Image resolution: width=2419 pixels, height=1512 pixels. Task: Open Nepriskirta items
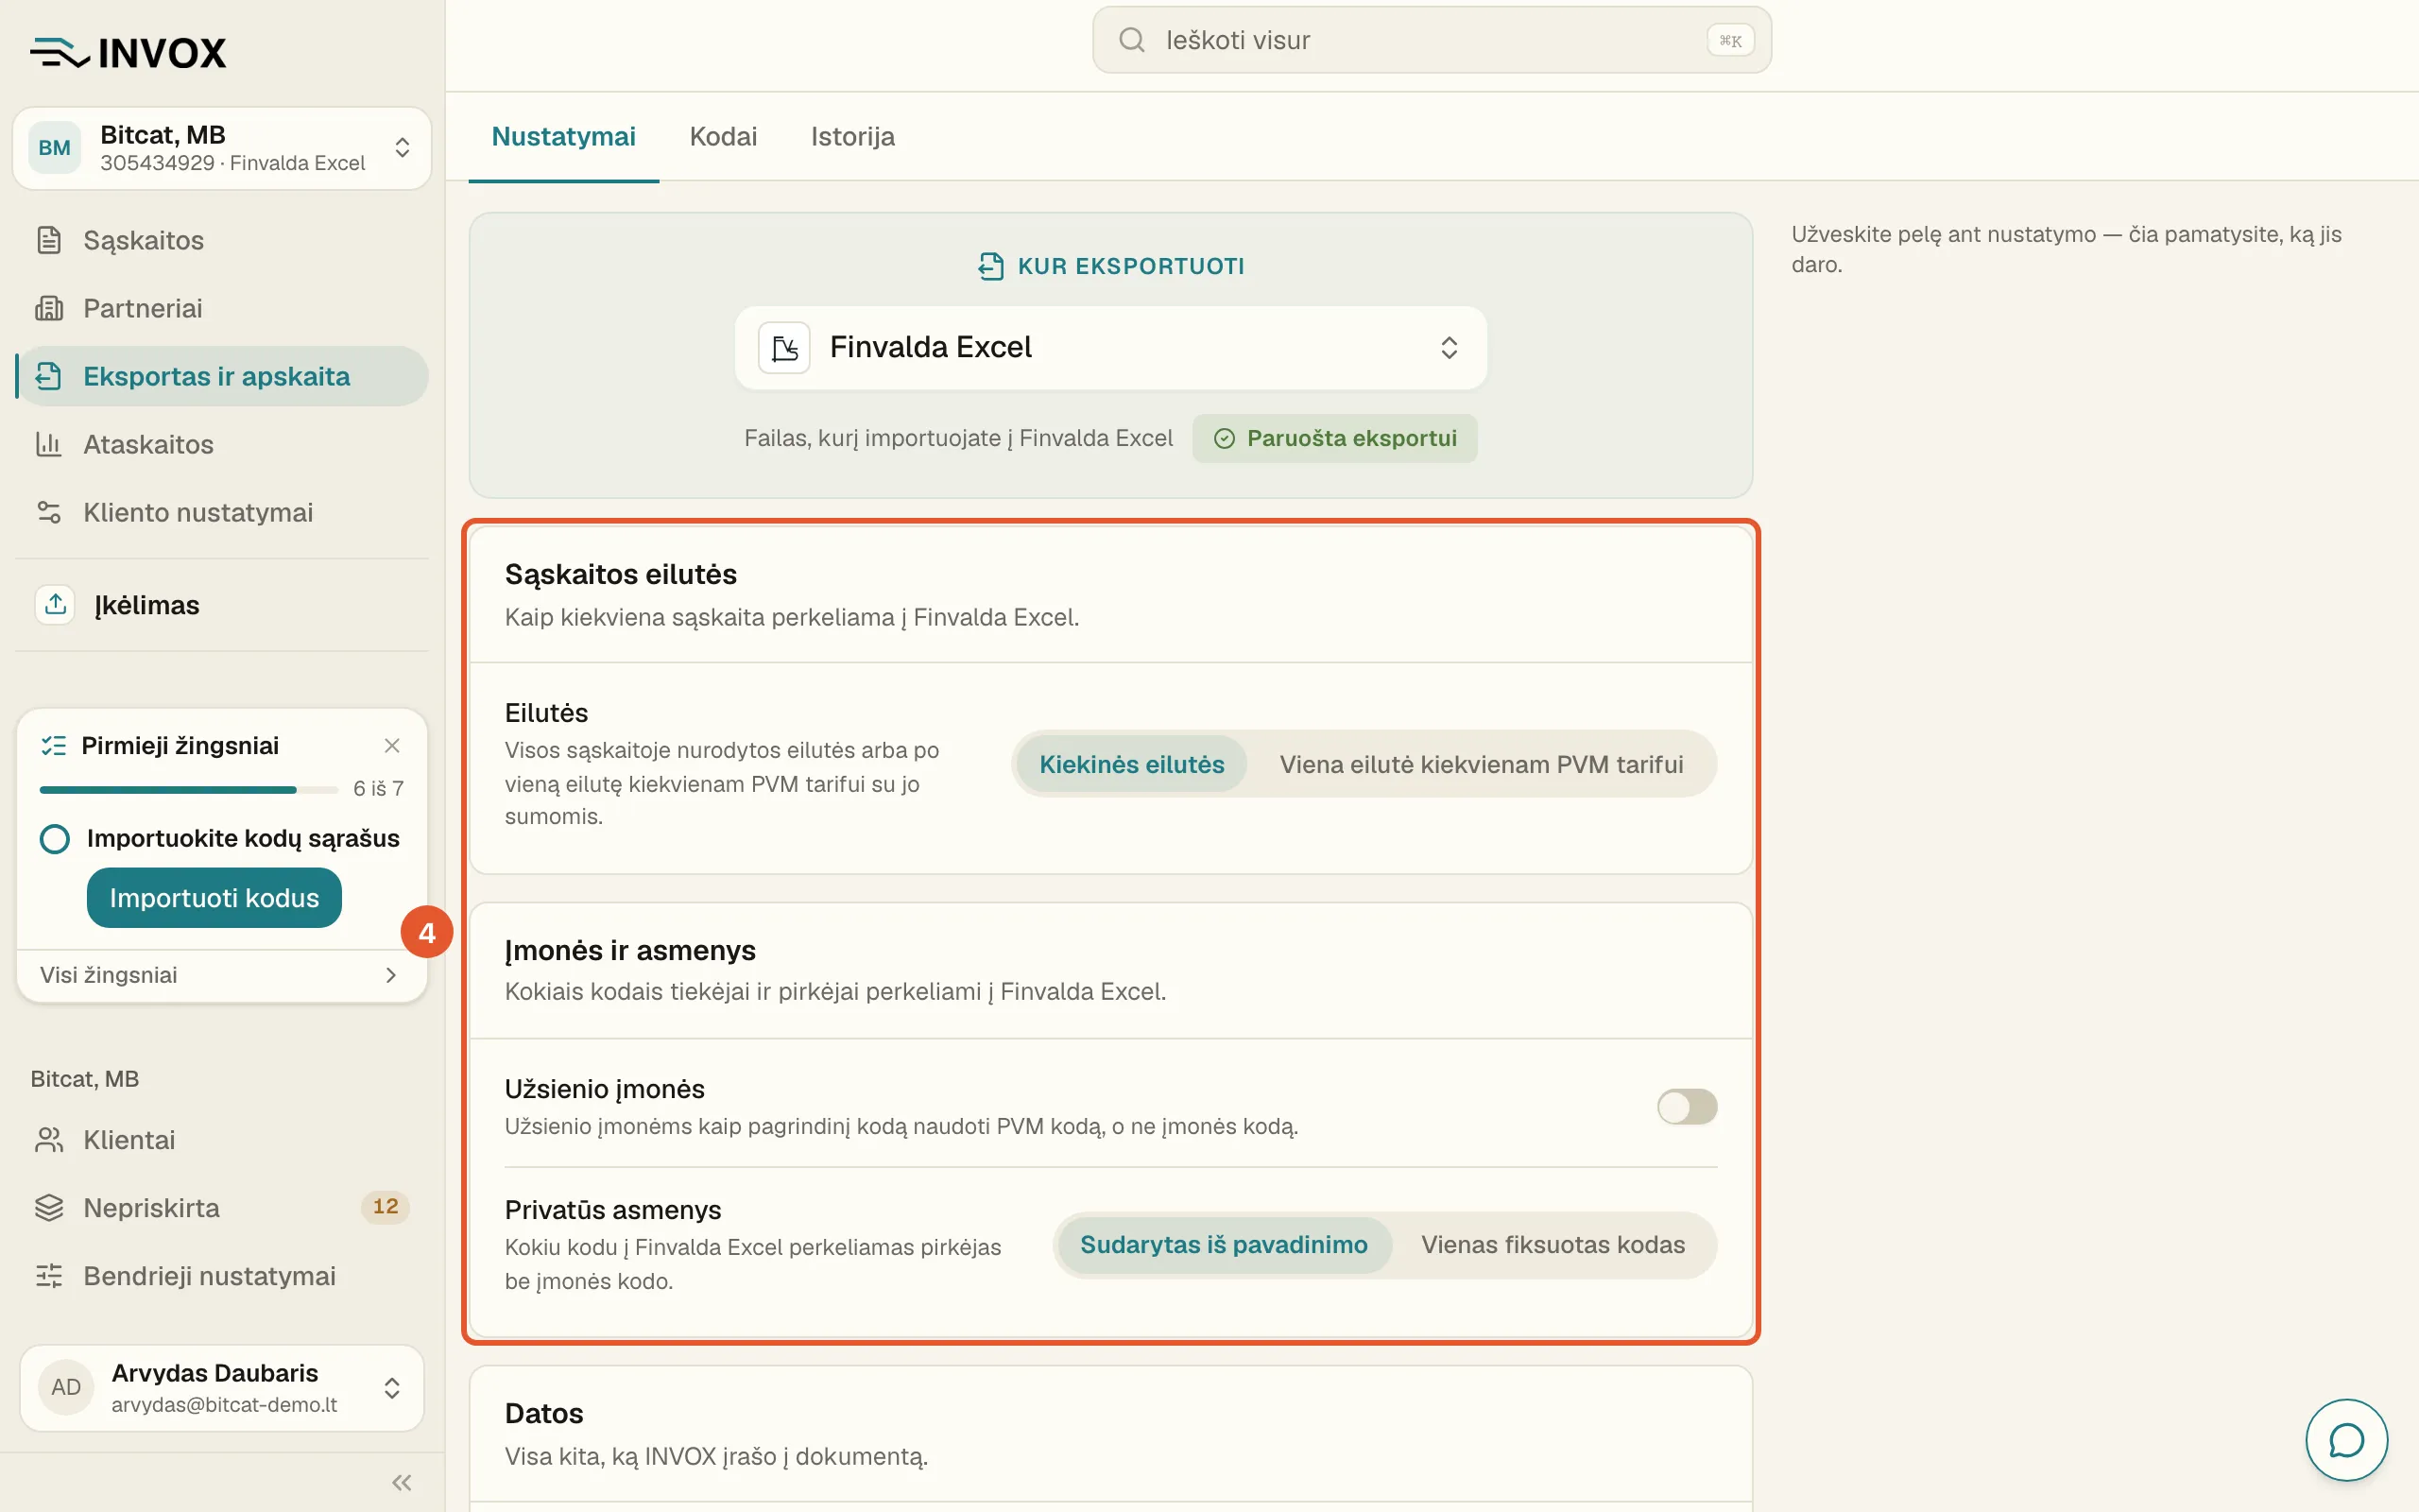click(x=222, y=1208)
